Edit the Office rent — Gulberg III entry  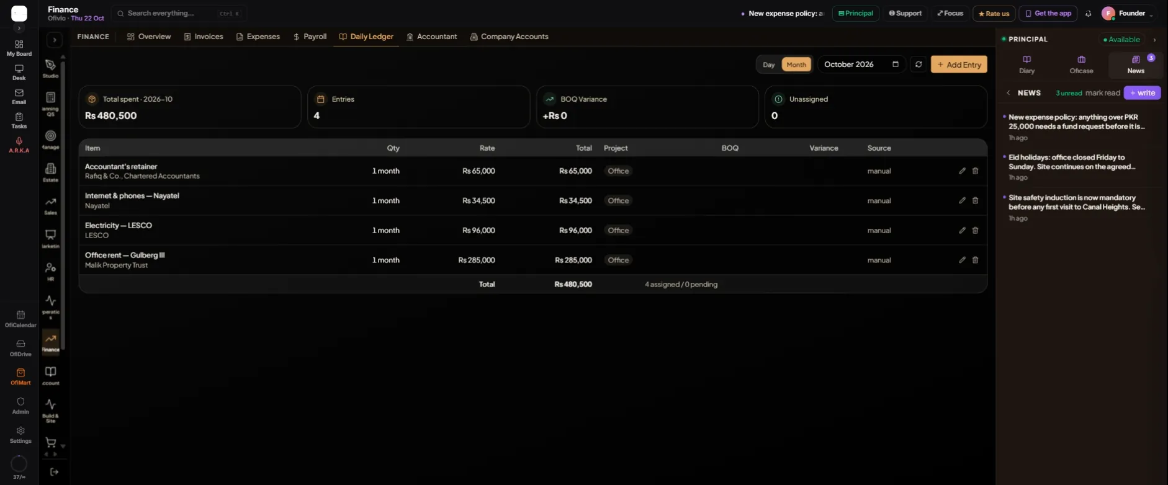[962, 260]
